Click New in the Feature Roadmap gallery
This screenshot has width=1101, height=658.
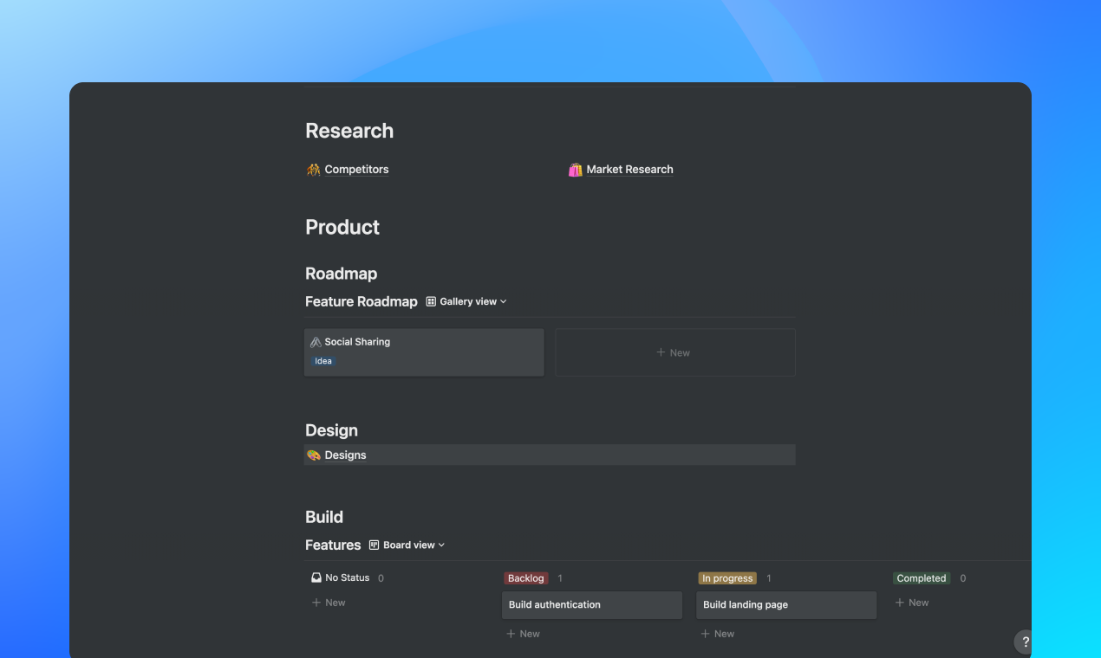pos(674,352)
